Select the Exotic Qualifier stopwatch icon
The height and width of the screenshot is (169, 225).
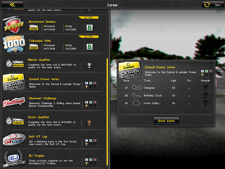9,121
